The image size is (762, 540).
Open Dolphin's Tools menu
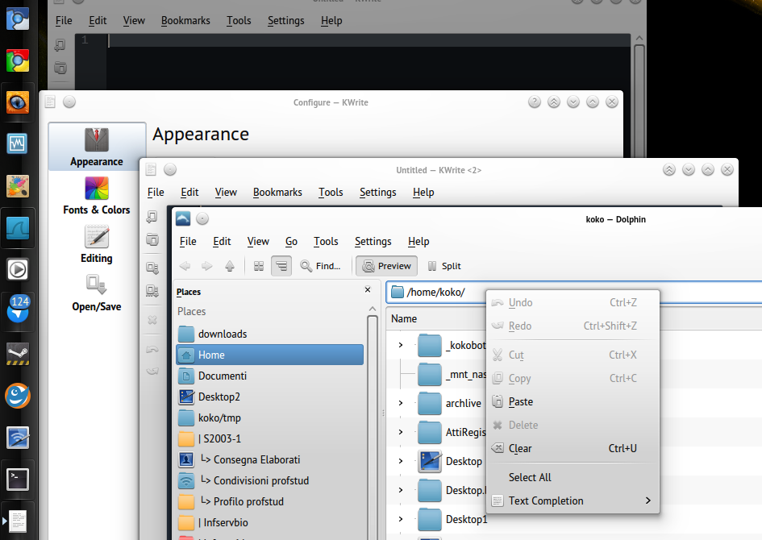[x=326, y=241]
